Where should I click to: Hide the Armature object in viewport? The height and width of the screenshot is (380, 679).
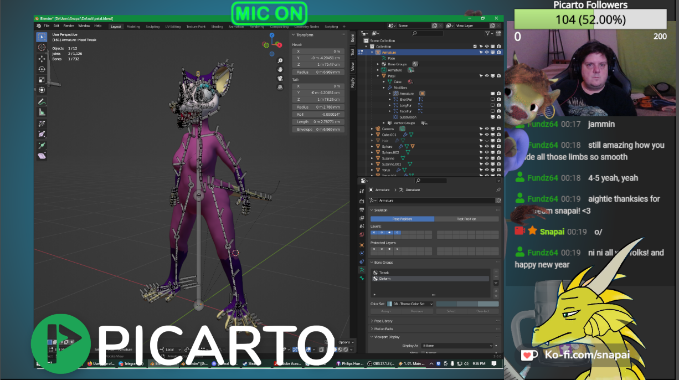487,53
